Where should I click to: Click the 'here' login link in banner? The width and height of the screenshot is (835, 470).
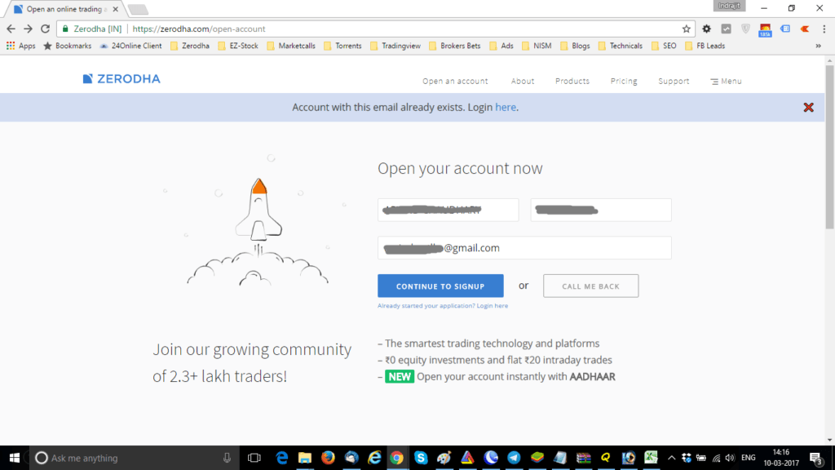click(506, 107)
